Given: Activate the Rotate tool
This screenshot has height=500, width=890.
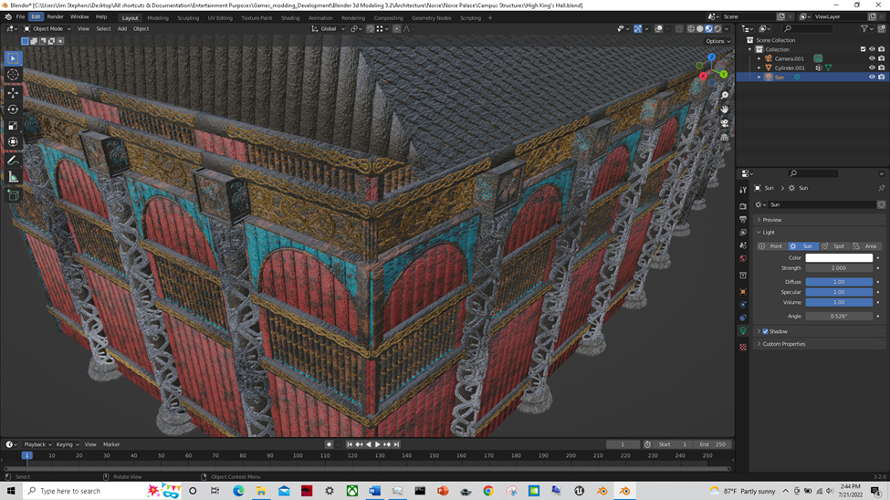Looking at the screenshot, I should point(13,109).
